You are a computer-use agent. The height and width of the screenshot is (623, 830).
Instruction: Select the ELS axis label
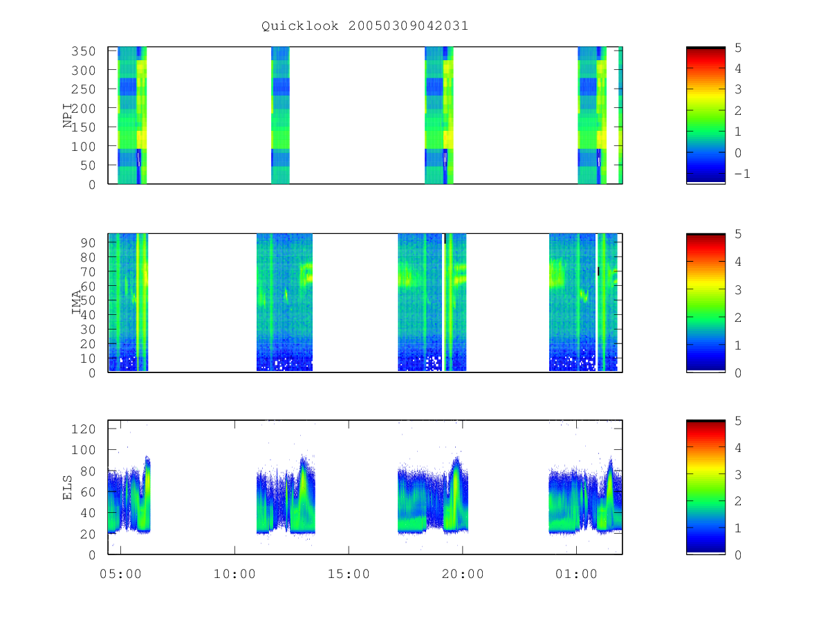pyautogui.click(x=68, y=487)
